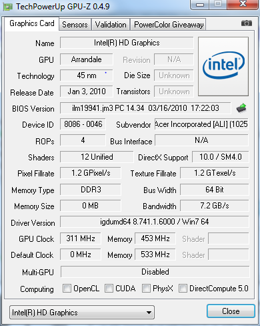Click the Memory Size field 0 MB
Screen dimensions: 260x326
tap(91, 206)
